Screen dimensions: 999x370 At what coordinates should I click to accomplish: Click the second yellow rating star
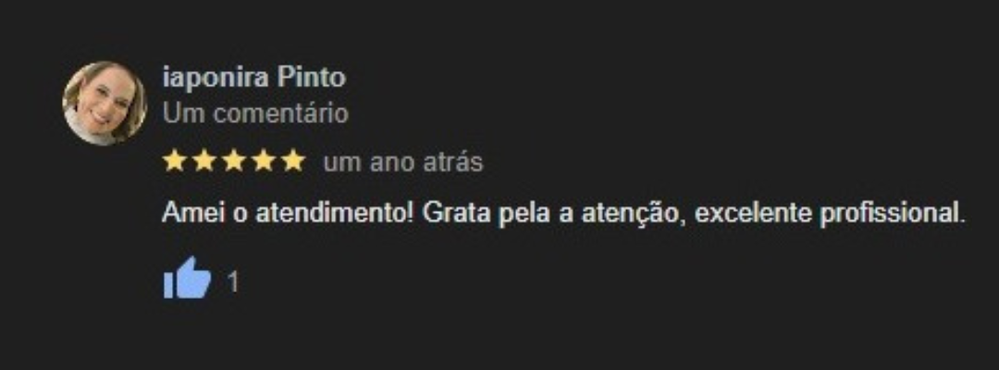[x=203, y=162]
